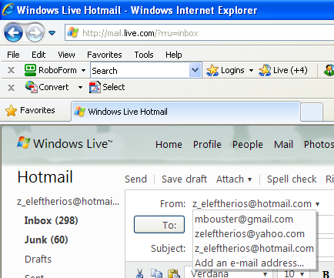Open the Profile link

coord(207,145)
